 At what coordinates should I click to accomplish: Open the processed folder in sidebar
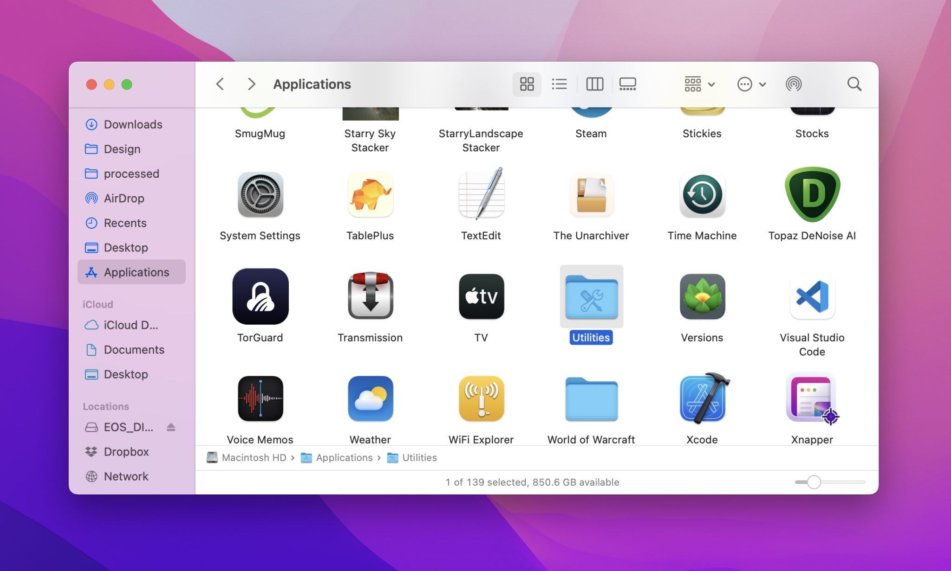point(132,173)
